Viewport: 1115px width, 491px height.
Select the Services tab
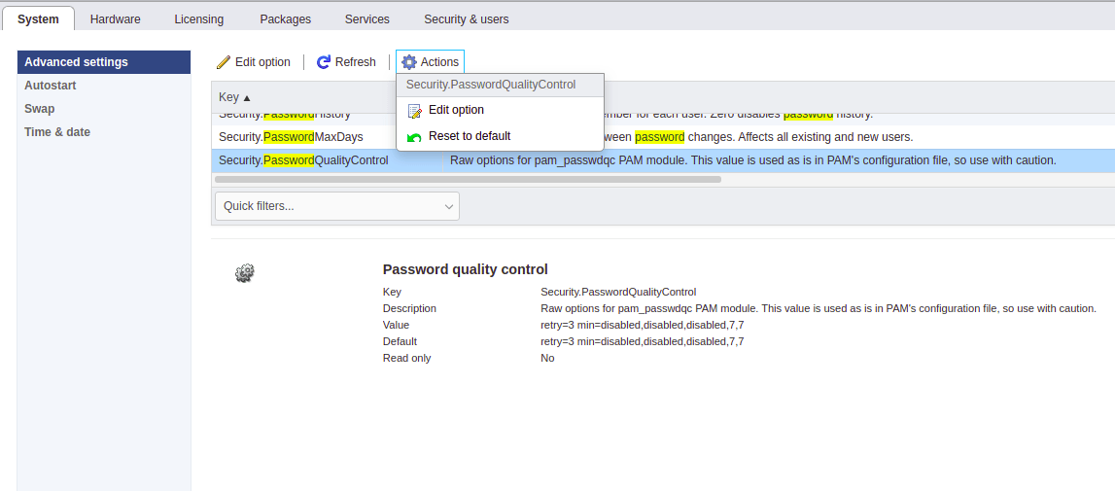[x=367, y=18]
